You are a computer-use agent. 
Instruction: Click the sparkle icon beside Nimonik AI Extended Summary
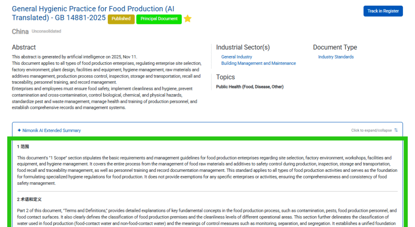19,131
